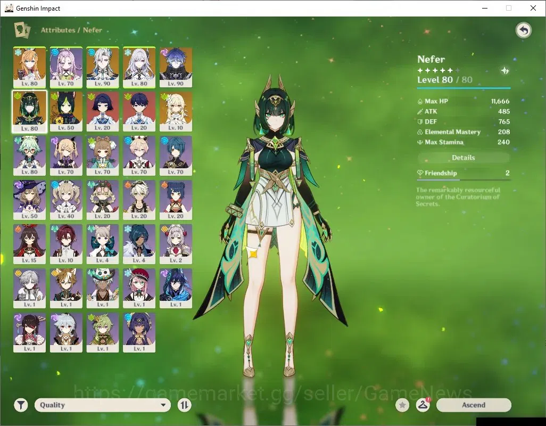Select the Lv. 20 dark-haired boy on red
Image resolution: width=546 pixels, height=426 pixels.
click(139, 112)
